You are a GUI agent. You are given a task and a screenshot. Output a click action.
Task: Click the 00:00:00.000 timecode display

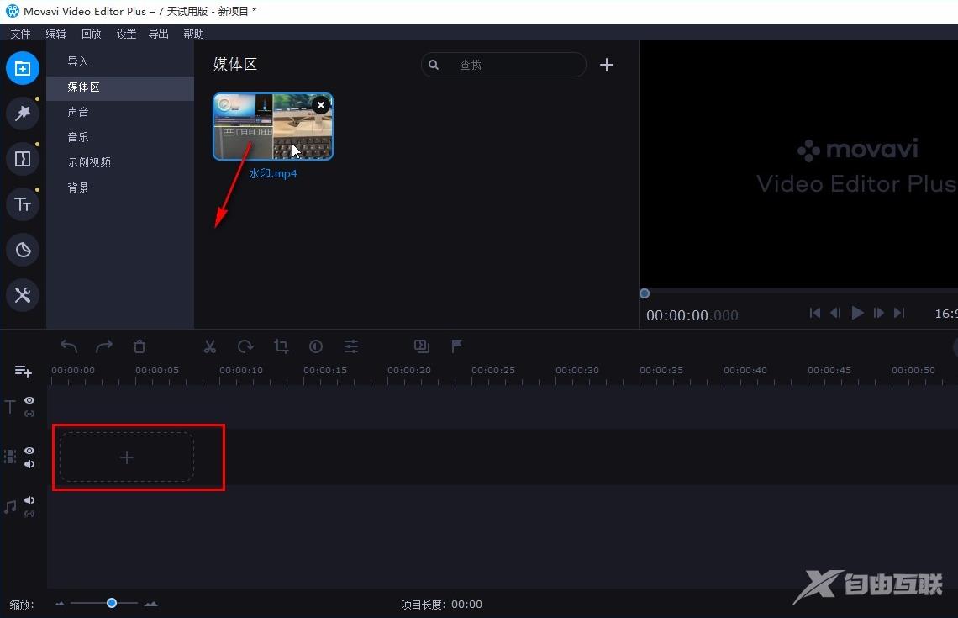click(x=692, y=315)
